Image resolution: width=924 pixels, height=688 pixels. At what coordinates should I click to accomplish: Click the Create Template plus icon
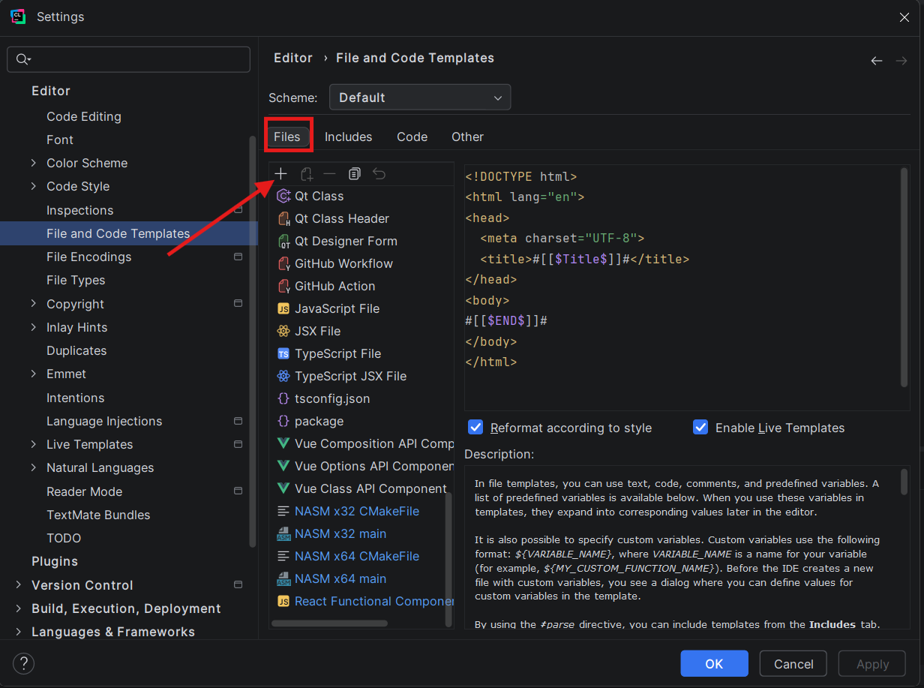[x=280, y=174]
